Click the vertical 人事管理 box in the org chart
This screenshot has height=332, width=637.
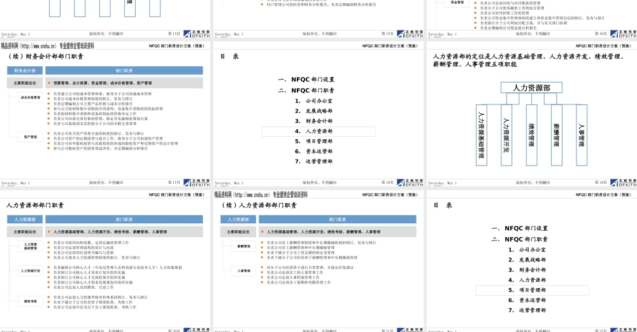click(x=582, y=135)
